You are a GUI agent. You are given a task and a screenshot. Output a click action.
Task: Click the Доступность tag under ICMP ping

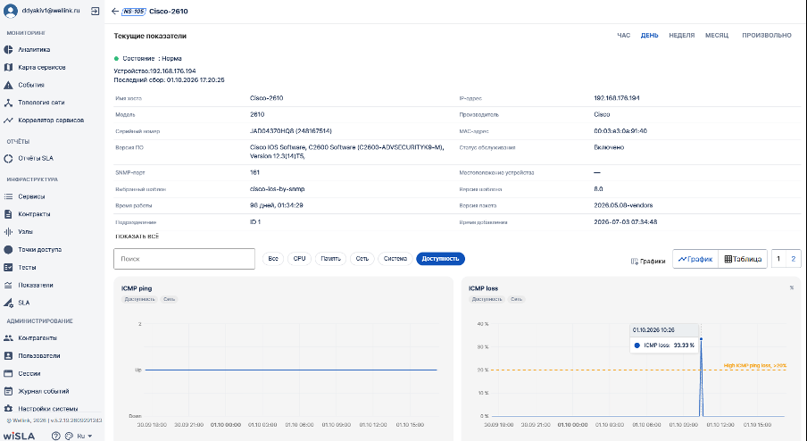[139, 299]
